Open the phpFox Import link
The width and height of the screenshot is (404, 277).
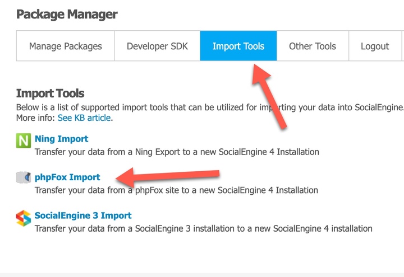[67, 177]
